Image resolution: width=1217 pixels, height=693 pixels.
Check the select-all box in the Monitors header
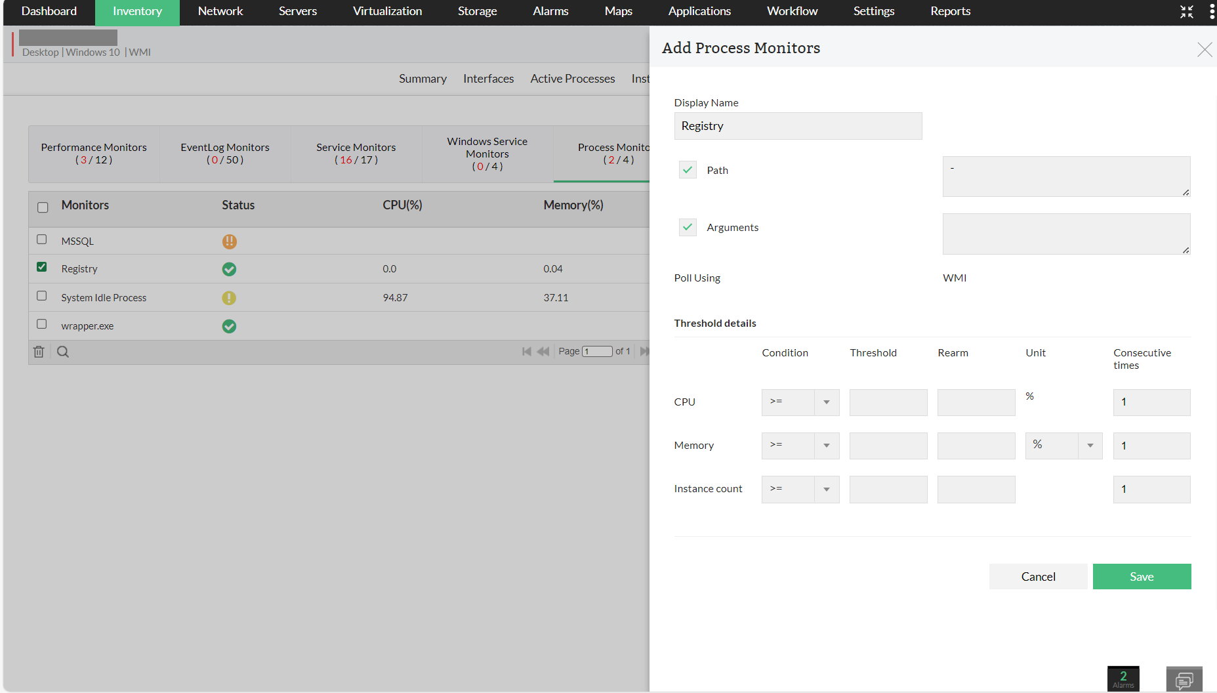pyautogui.click(x=43, y=207)
